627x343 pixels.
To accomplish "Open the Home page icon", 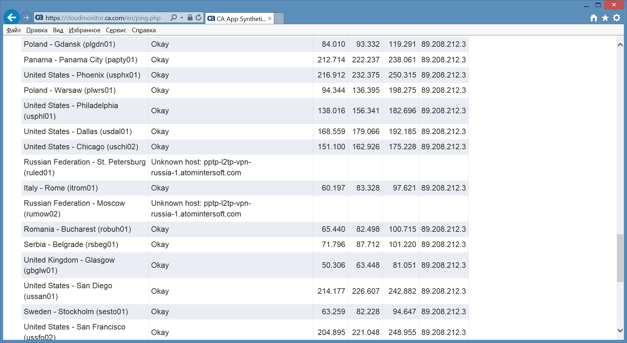I will coord(594,18).
